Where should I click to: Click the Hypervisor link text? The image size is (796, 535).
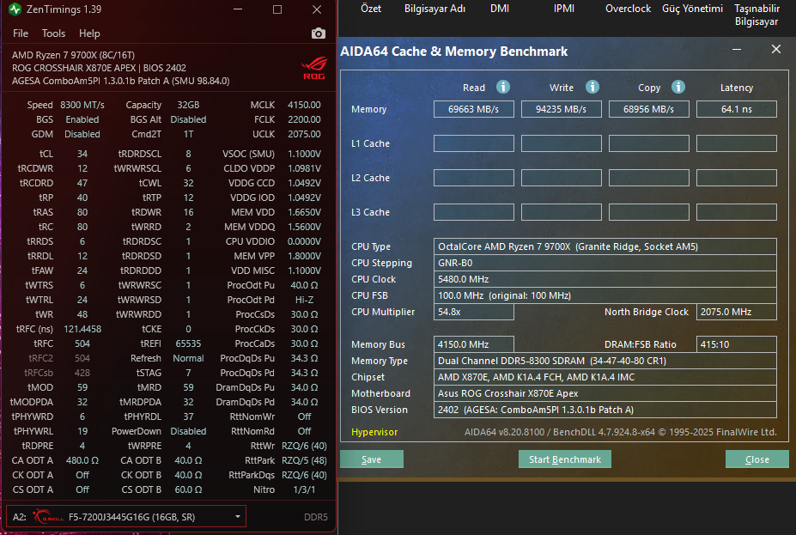[374, 432]
